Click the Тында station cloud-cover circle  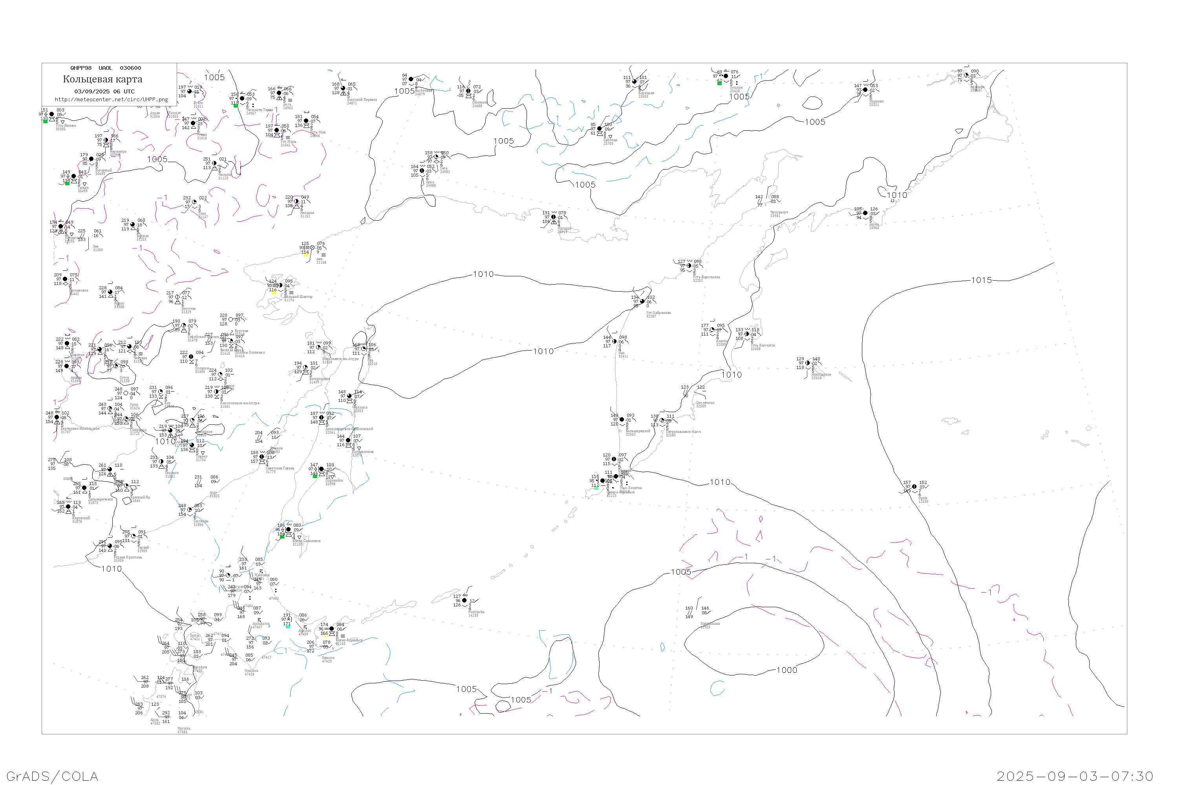74,176
